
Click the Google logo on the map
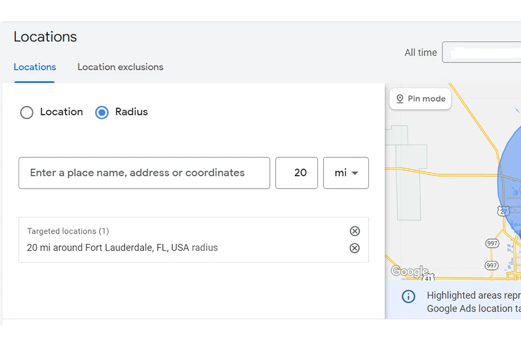tap(409, 271)
